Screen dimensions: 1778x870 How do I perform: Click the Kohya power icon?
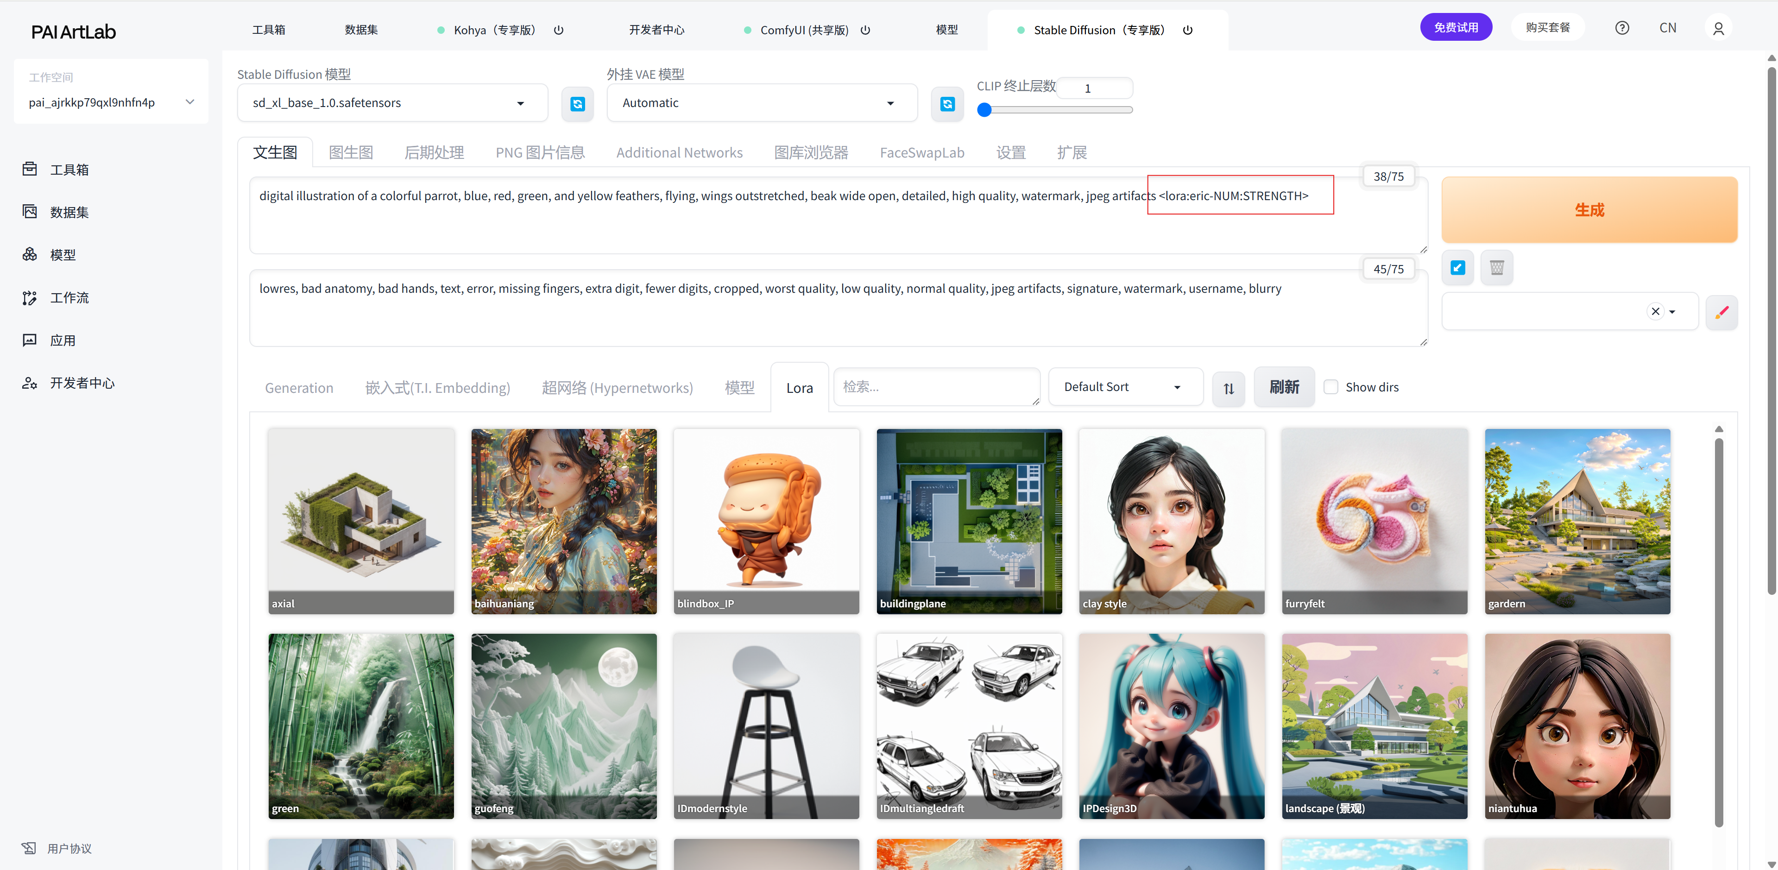click(558, 30)
